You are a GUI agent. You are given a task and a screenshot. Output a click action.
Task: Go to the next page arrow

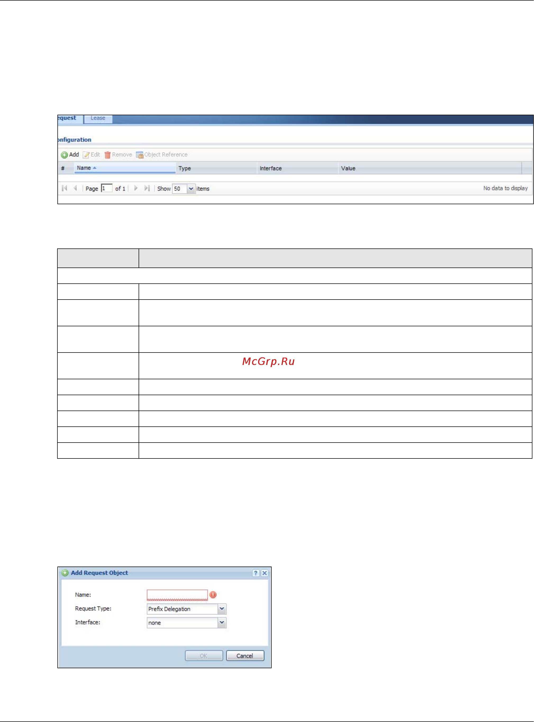[136, 188]
